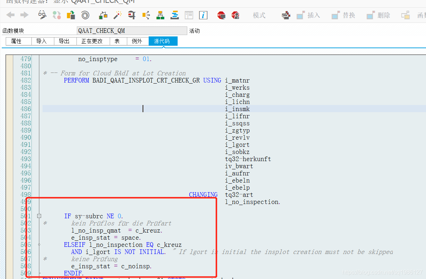Click the magic wand activate icon
Screen dimensions: 426x279
pyautogui.click(x=117, y=15)
